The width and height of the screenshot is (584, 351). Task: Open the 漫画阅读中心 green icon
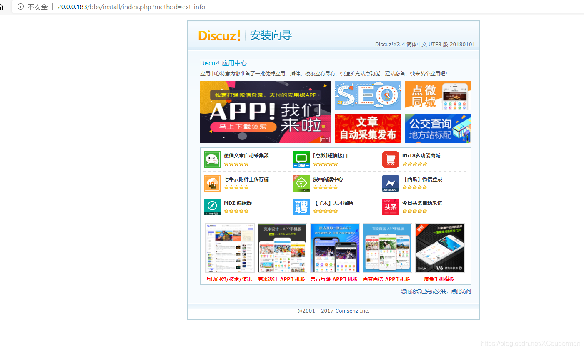(301, 183)
